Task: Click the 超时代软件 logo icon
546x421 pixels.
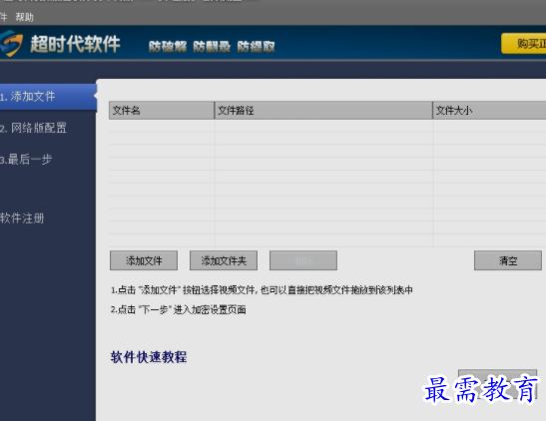Action: tap(11, 44)
